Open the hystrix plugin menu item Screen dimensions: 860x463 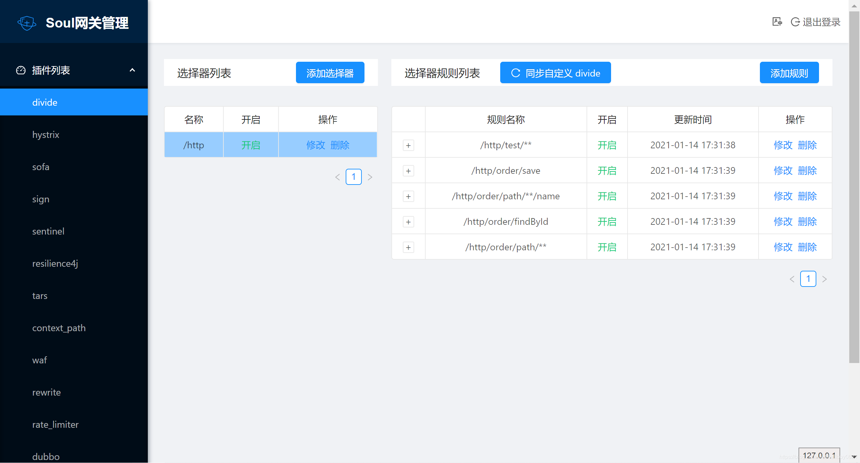46,135
